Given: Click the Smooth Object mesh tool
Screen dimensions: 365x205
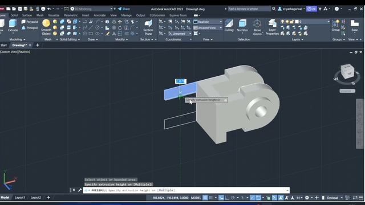Looking at the screenshot, I should tap(46, 27).
